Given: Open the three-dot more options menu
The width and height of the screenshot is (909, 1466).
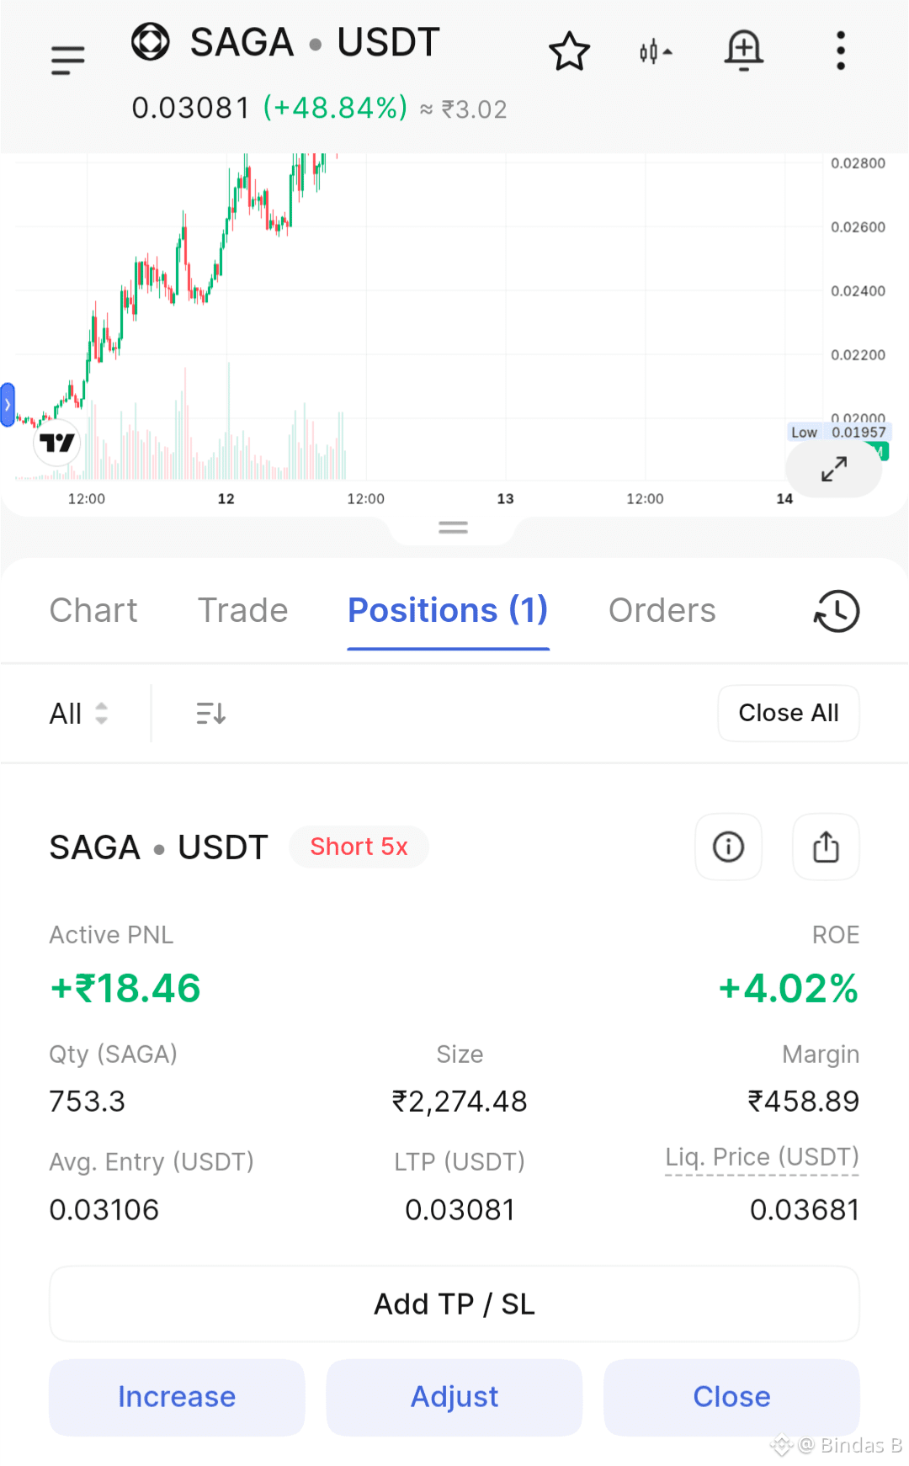Looking at the screenshot, I should tap(840, 50).
